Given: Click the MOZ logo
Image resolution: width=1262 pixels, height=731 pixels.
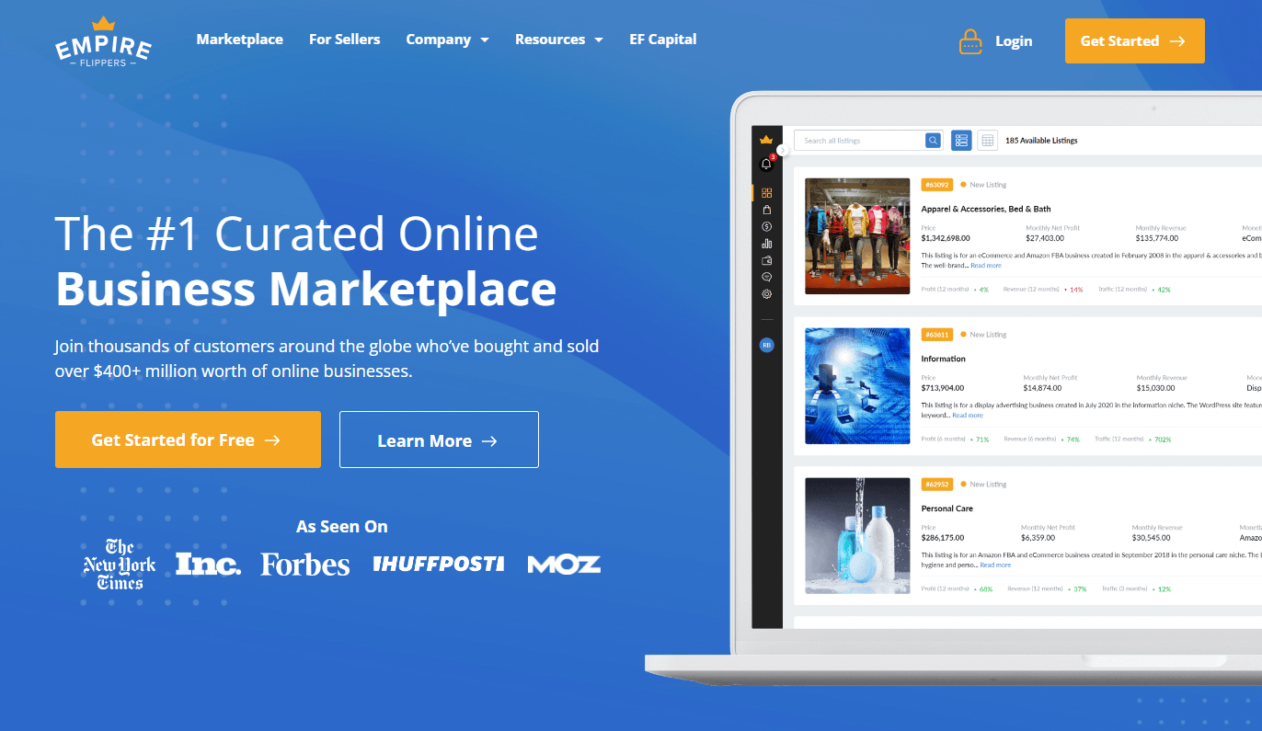Looking at the screenshot, I should [x=564, y=564].
